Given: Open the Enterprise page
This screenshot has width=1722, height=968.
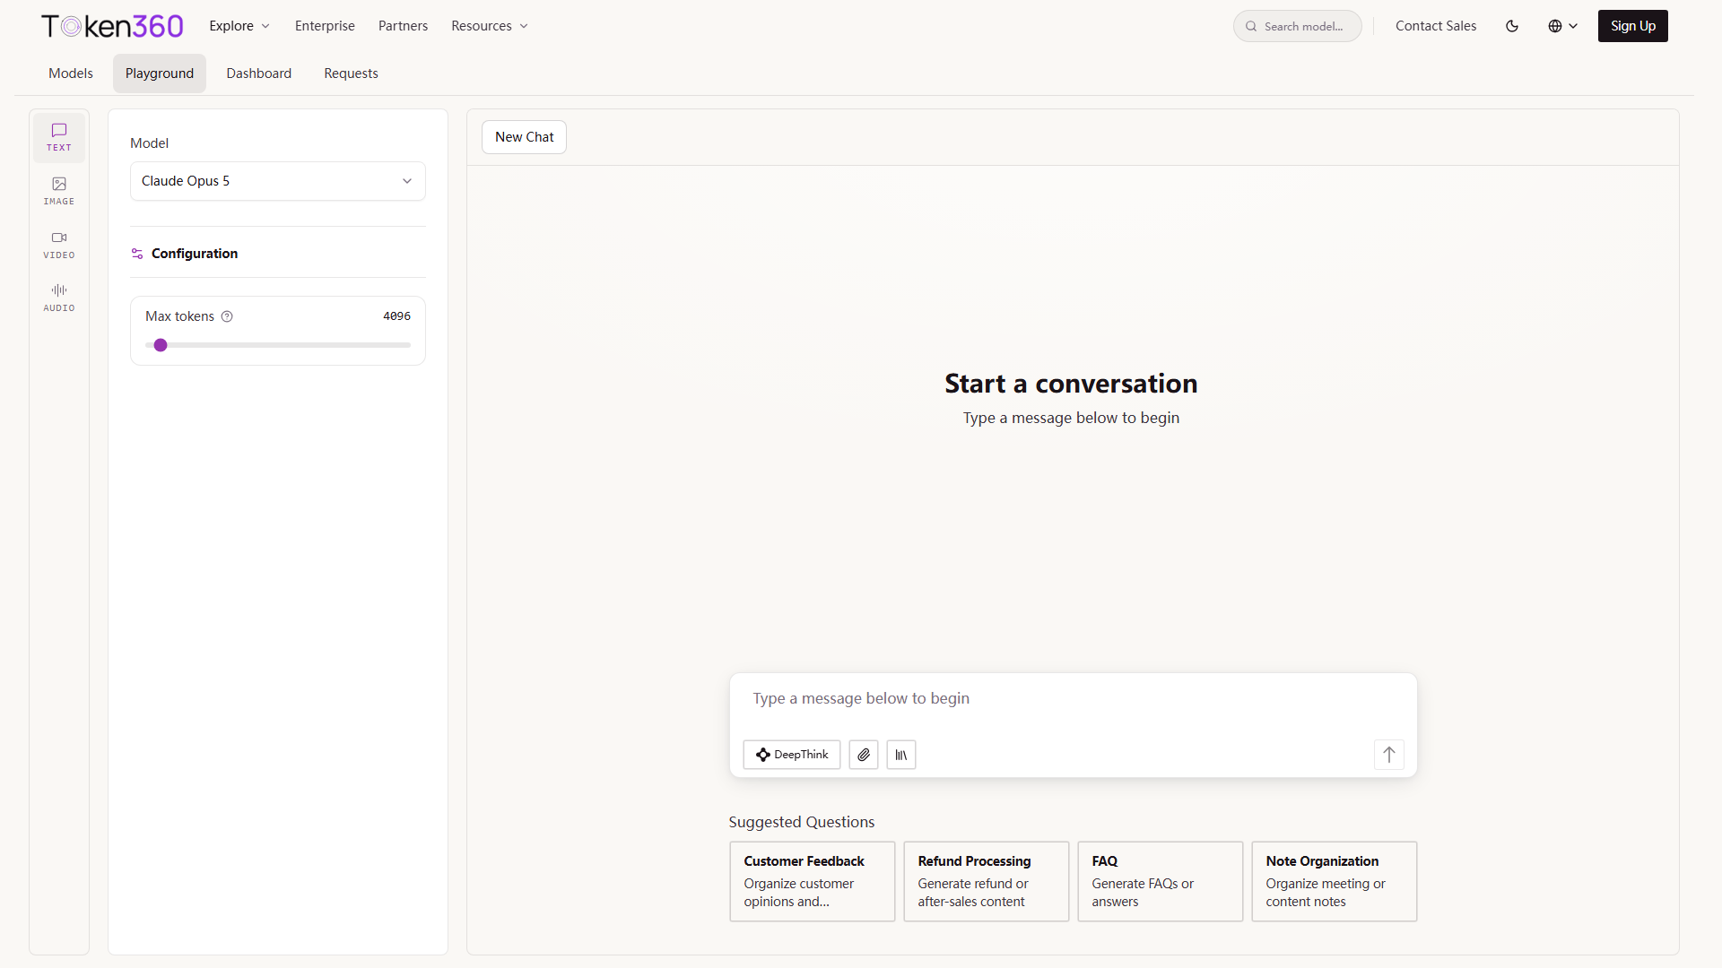Looking at the screenshot, I should pos(325,26).
